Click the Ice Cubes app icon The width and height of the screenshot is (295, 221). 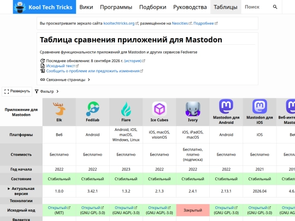point(160,109)
